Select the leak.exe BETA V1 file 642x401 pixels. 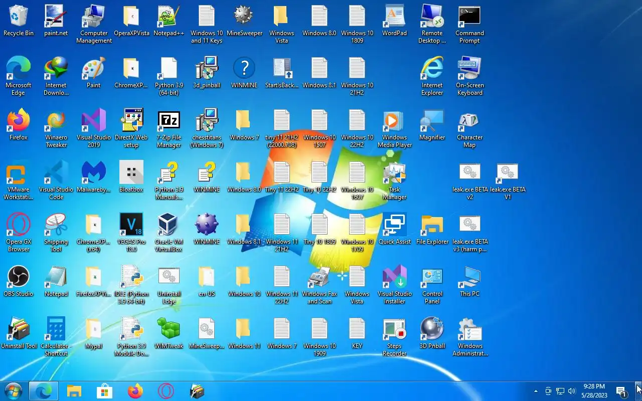click(508, 181)
